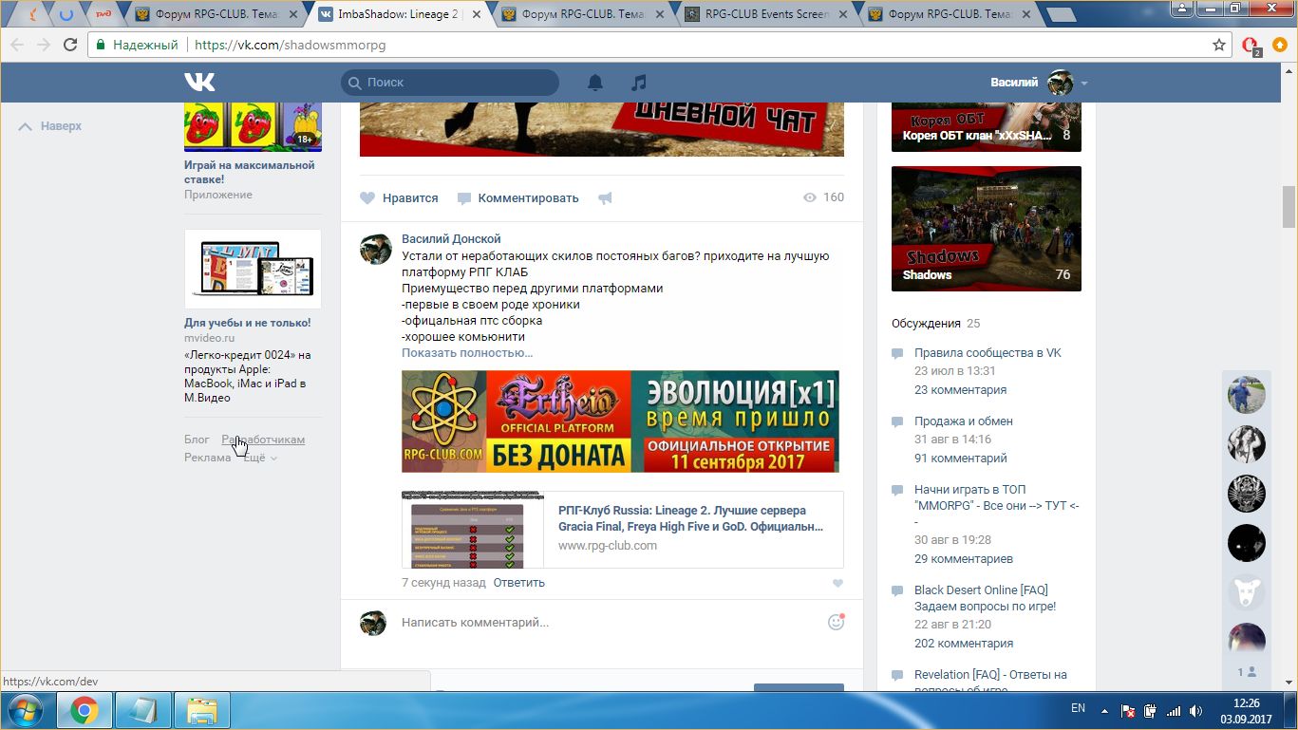This screenshot has width=1298, height=730.
Task: Click Играй на максимальной ставке ad title
Action: point(249,172)
